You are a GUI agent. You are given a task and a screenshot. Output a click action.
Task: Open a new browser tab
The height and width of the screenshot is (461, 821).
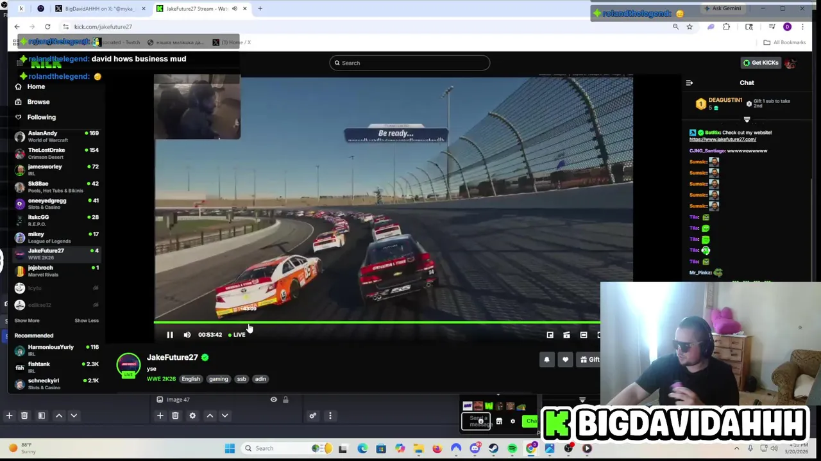[x=260, y=9]
